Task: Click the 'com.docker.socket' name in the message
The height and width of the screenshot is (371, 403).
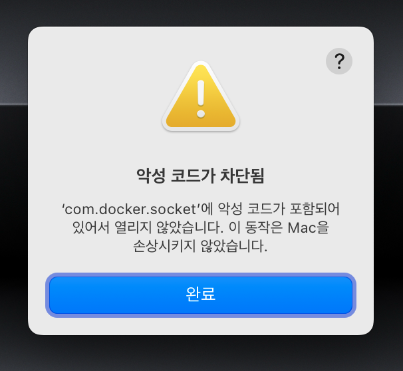Action: (130, 209)
